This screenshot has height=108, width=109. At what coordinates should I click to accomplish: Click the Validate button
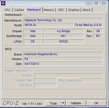pyautogui.click(x=76, y=103)
